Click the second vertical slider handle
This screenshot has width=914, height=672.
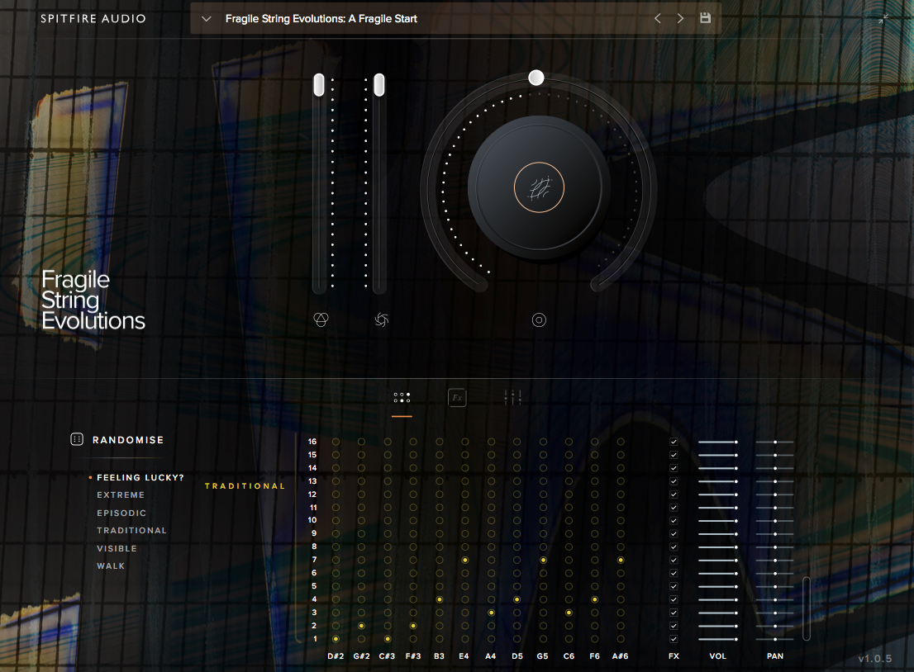pyautogui.click(x=379, y=85)
